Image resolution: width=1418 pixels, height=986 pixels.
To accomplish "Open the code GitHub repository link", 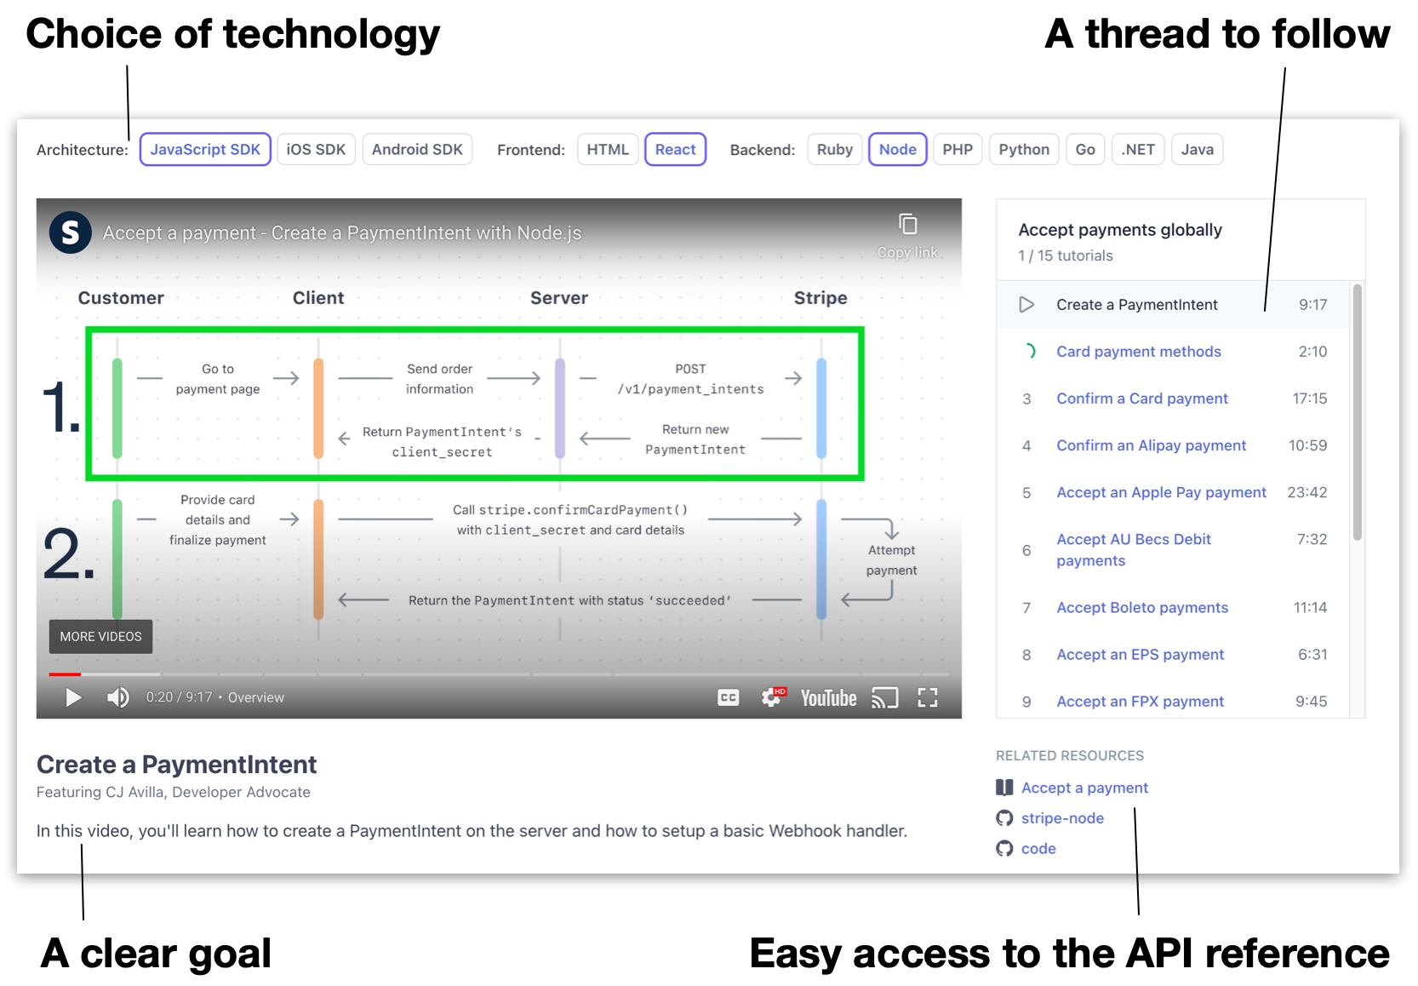I will [1038, 848].
